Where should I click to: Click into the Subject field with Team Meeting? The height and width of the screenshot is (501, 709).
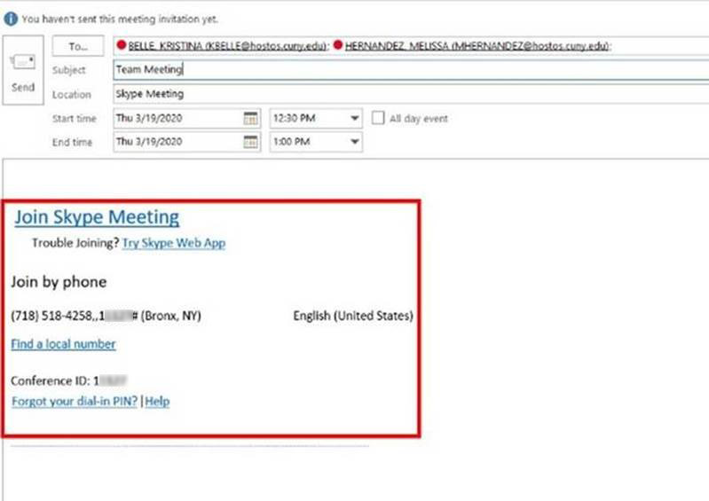click(x=411, y=69)
